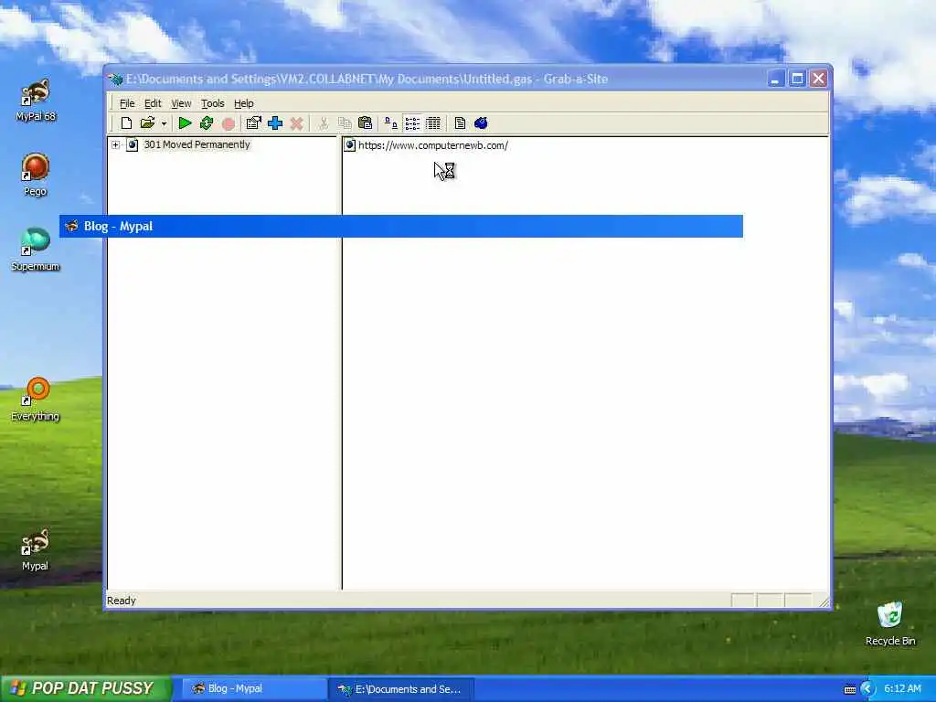Click the page icon beside computernewb URL
This screenshot has height=702, width=936.
(350, 145)
